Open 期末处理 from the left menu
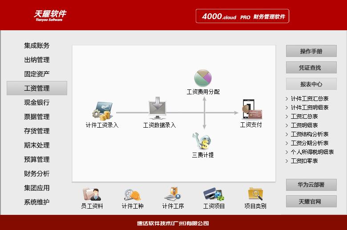This screenshot has height=230, width=347. click(x=37, y=145)
